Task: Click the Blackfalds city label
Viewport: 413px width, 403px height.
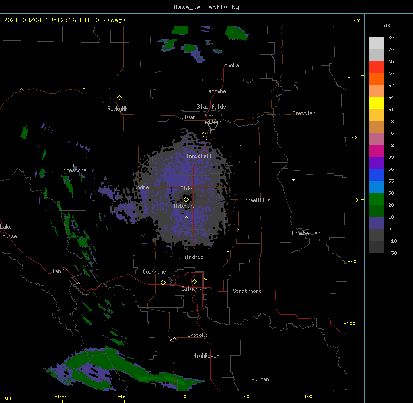Action: pyautogui.click(x=211, y=107)
